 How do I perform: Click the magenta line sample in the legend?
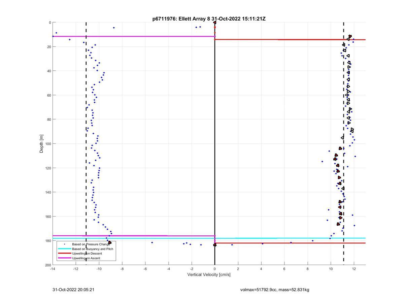point(64,258)
